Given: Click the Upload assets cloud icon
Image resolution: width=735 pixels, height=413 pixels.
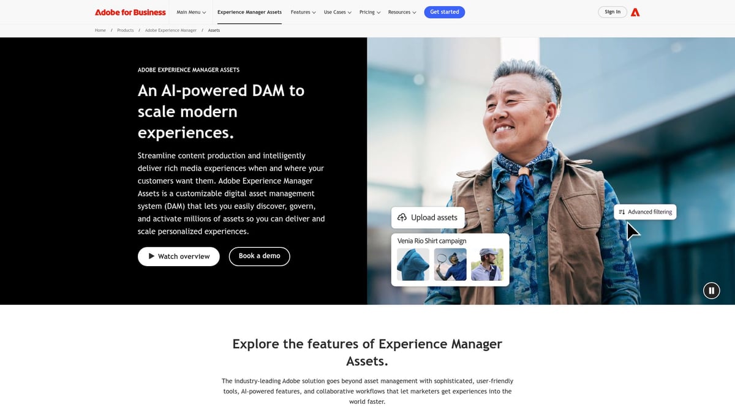Looking at the screenshot, I should pyautogui.click(x=402, y=217).
